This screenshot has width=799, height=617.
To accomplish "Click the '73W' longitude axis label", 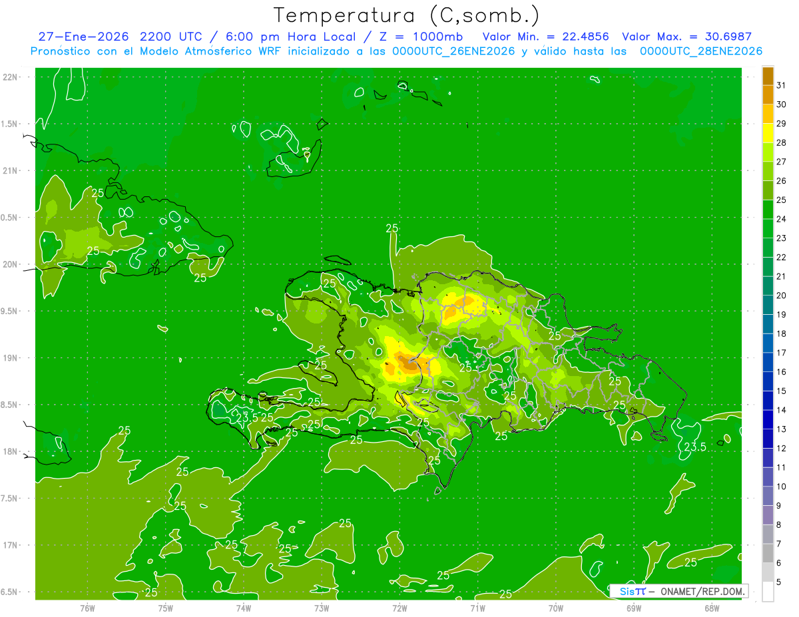I will [322, 608].
